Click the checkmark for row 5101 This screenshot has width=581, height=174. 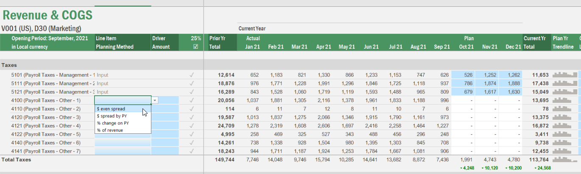[x=192, y=75]
